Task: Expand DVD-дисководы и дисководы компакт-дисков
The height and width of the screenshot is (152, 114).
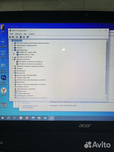Action: 12,43
